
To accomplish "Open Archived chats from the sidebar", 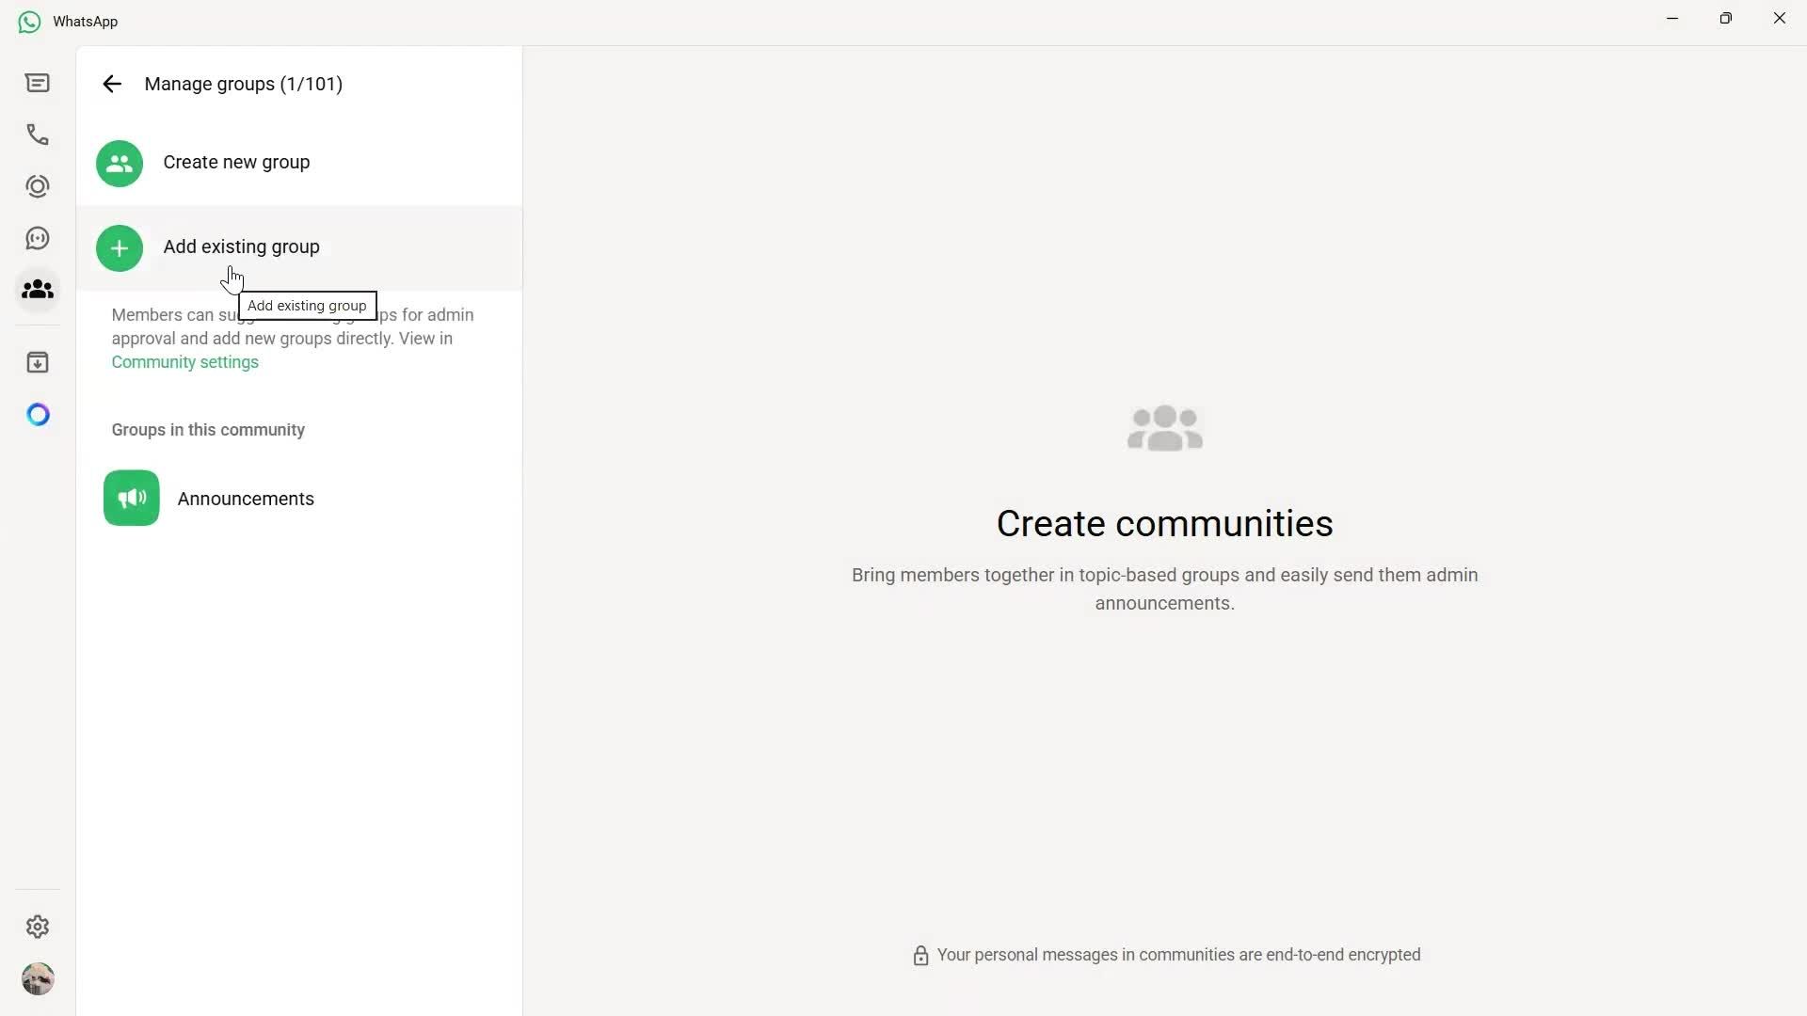I will 37,361.
